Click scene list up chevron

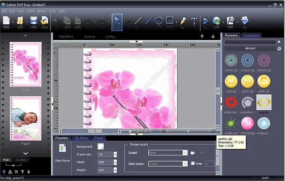(x=26, y=36)
